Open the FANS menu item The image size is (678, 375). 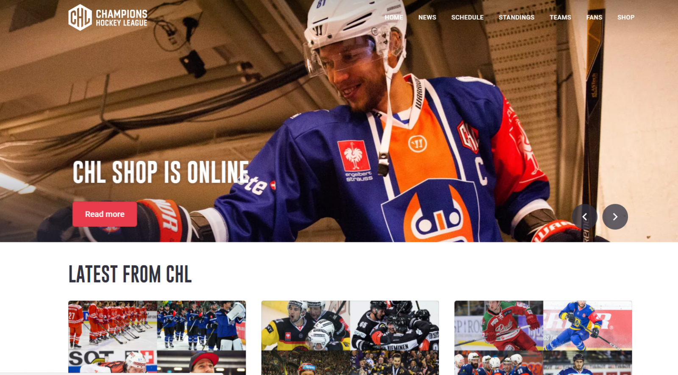[x=594, y=17]
